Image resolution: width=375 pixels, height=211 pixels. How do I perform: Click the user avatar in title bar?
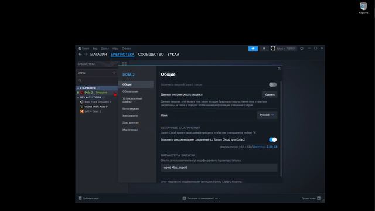pyautogui.click(x=273, y=49)
